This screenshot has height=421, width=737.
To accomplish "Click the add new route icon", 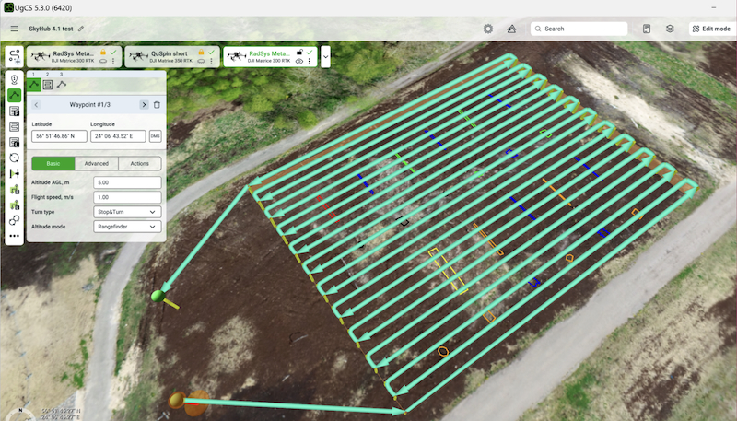I will point(14,56).
